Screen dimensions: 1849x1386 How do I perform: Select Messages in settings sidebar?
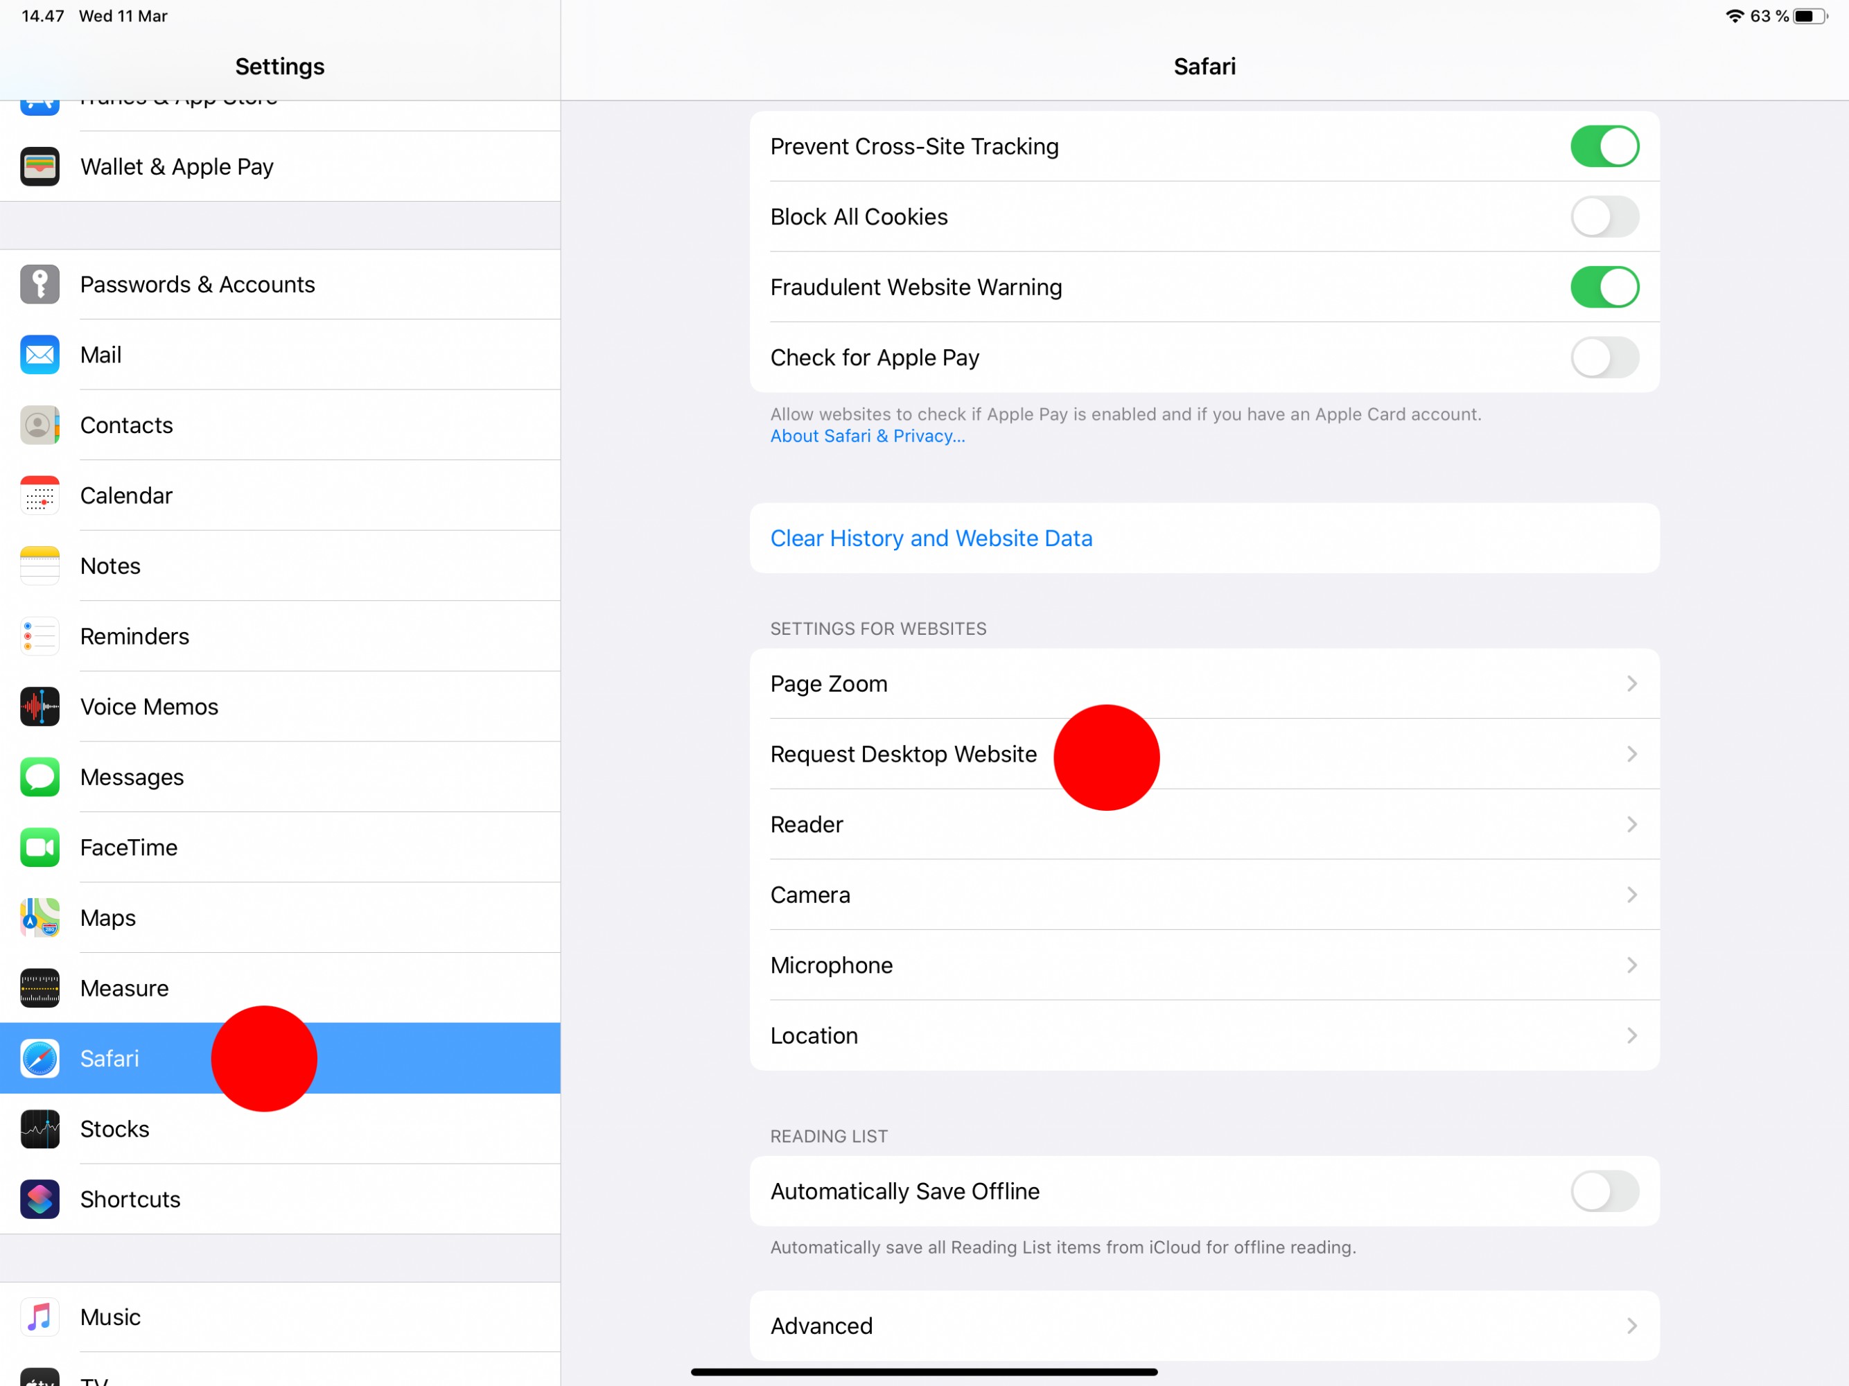280,777
